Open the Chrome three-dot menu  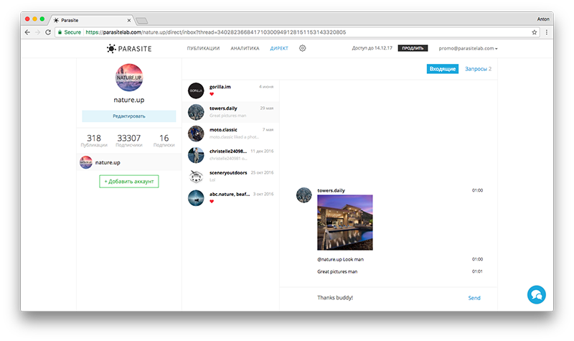click(x=547, y=32)
